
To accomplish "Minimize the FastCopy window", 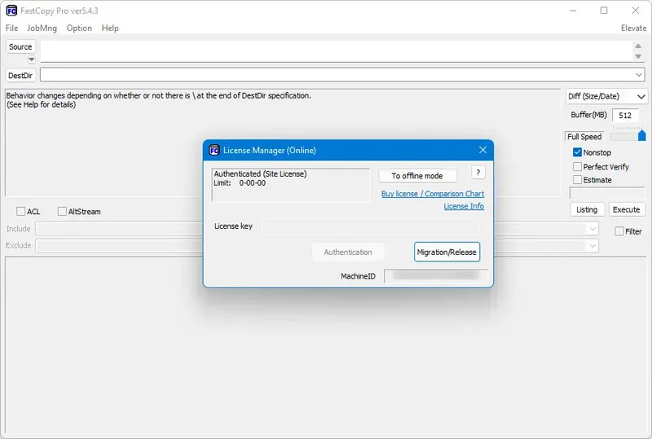I will [x=573, y=11].
